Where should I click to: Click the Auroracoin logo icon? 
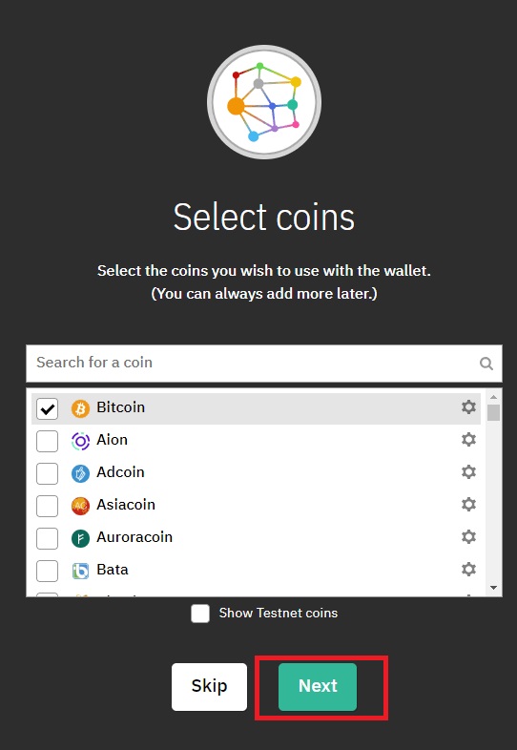pyautogui.click(x=80, y=538)
